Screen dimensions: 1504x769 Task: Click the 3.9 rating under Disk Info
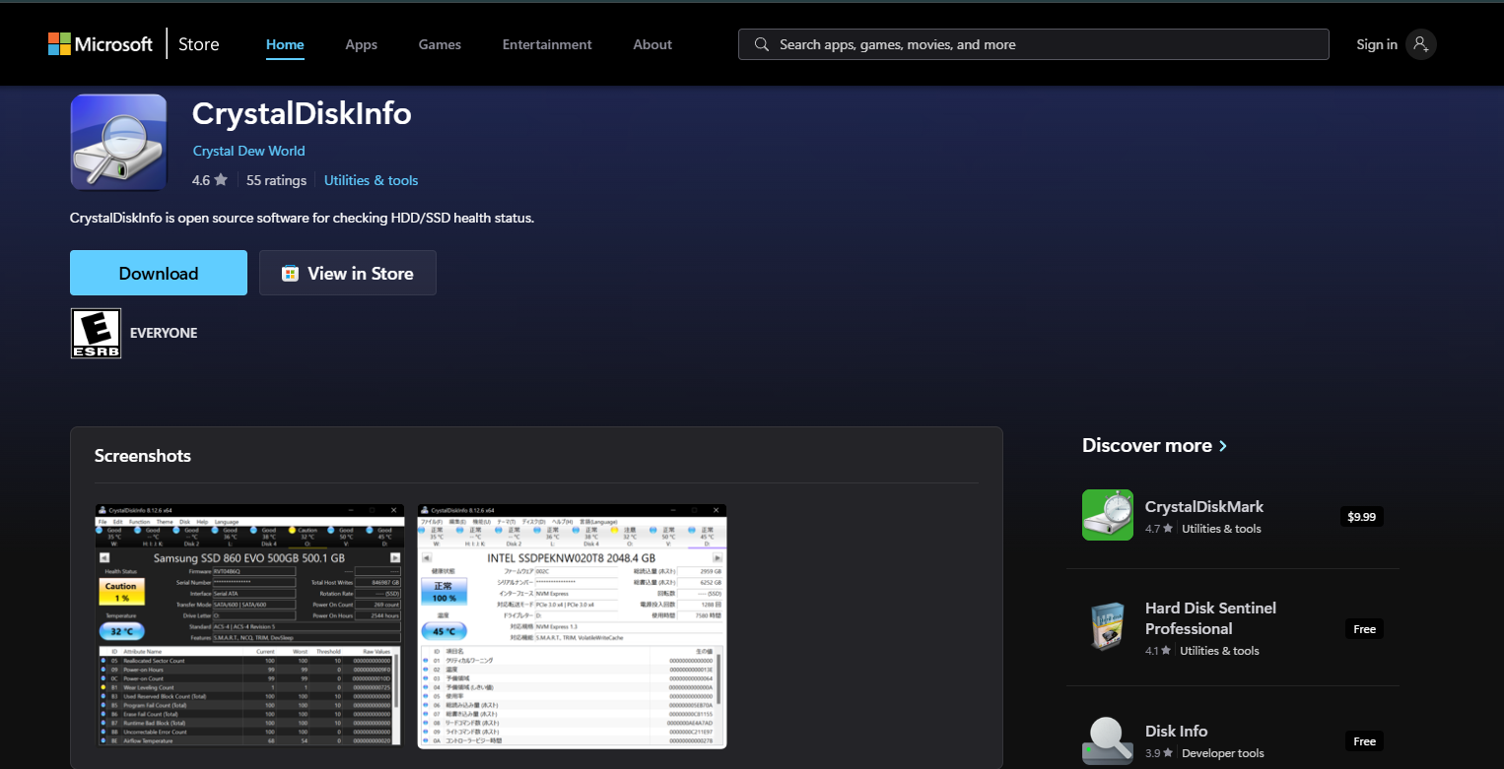pyautogui.click(x=1154, y=753)
